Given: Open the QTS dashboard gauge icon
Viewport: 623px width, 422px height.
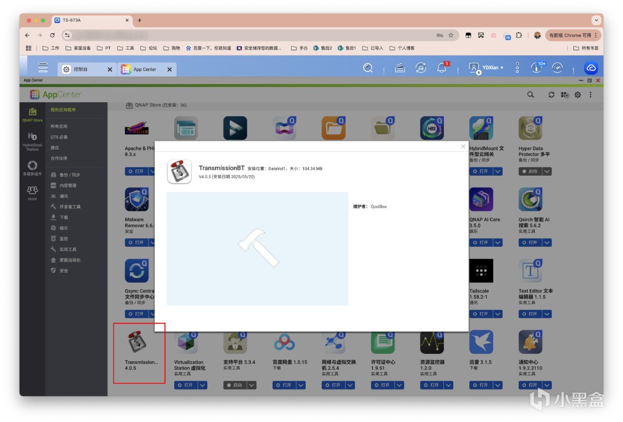Looking at the screenshot, I should 558,68.
